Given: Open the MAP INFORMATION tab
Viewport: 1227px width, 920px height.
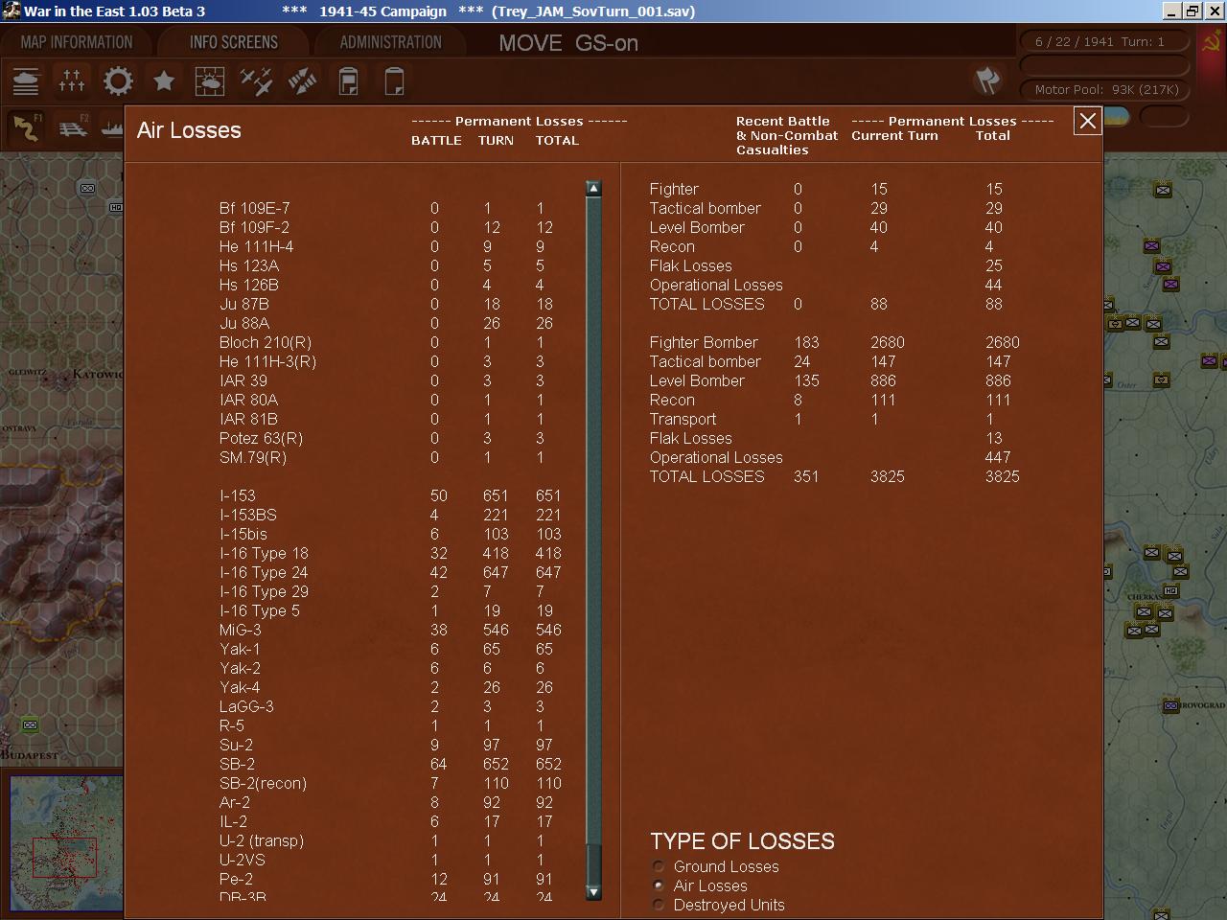Looking at the screenshot, I should (77, 42).
